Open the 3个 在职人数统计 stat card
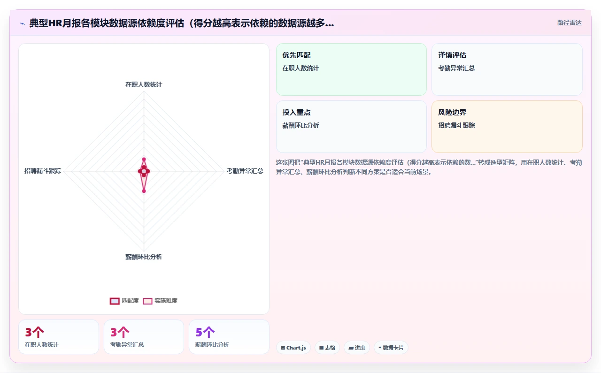The height and width of the screenshot is (373, 601). tap(59, 337)
